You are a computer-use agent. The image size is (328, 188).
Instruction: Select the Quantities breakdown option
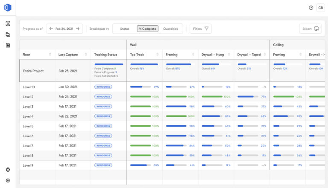tap(170, 29)
